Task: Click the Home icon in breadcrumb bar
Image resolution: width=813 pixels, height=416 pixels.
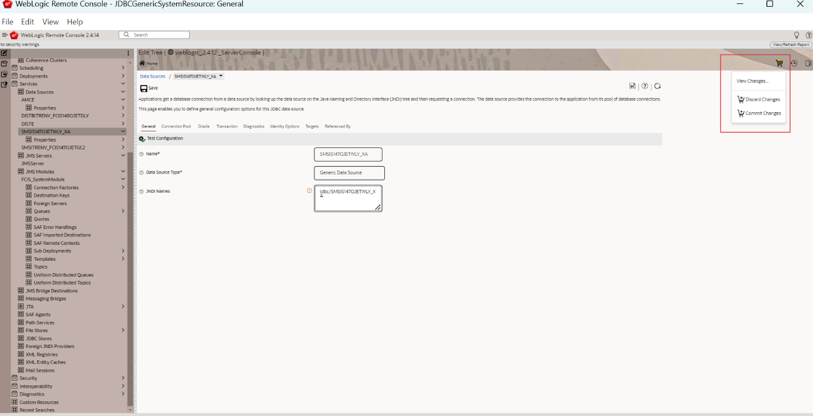Action: click(x=142, y=63)
